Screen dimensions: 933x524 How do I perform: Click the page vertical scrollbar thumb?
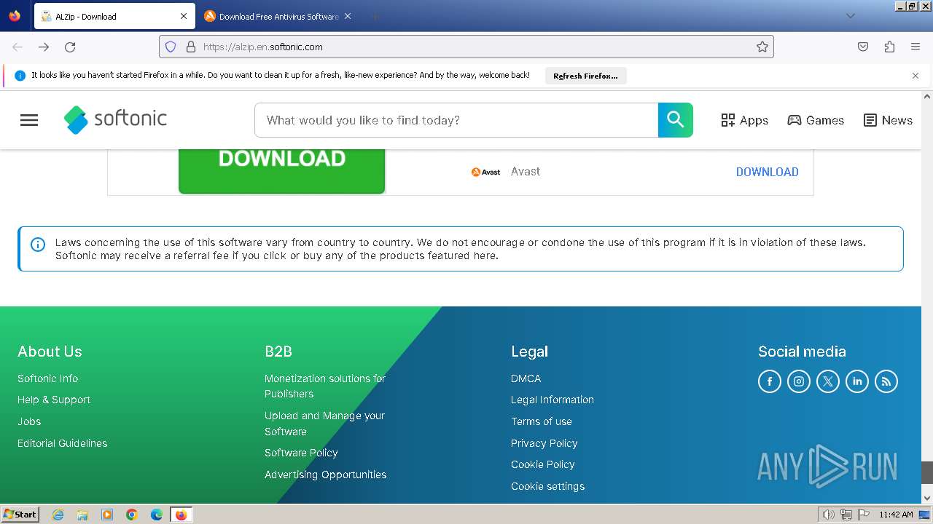(x=927, y=472)
